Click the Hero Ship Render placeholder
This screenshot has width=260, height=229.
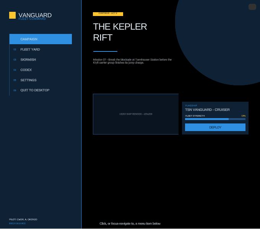(x=136, y=114)
